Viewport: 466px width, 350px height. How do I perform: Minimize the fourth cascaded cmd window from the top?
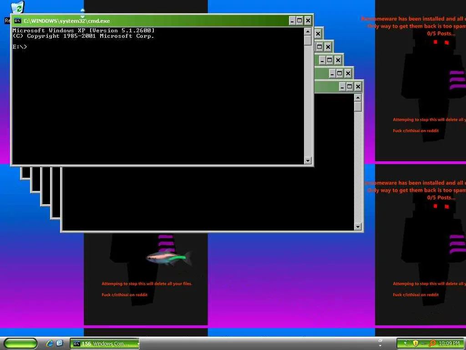[322, 60]
